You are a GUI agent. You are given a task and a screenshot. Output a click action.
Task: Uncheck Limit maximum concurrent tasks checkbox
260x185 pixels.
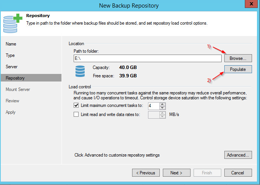coord(76,105)
